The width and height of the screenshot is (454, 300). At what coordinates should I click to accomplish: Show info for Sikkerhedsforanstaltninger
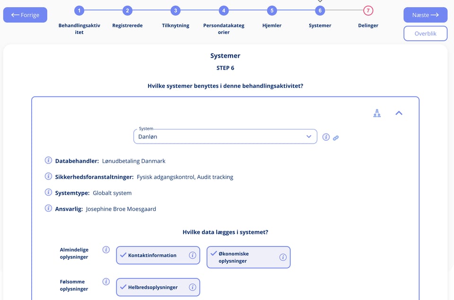pyautogui.click(x=48, y=177)
